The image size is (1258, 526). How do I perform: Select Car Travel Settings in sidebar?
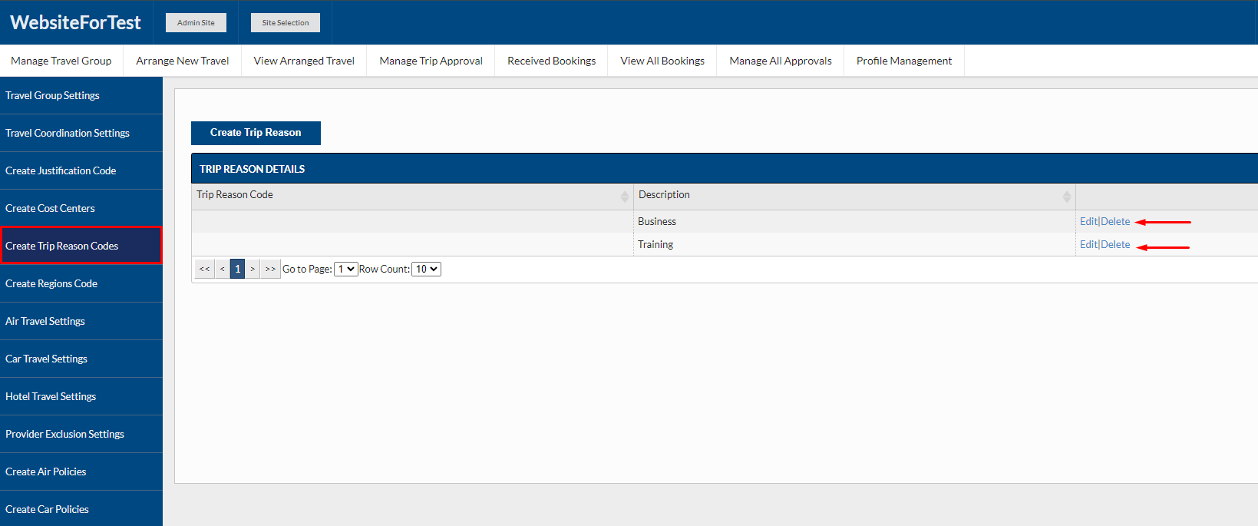pos(81,359)
